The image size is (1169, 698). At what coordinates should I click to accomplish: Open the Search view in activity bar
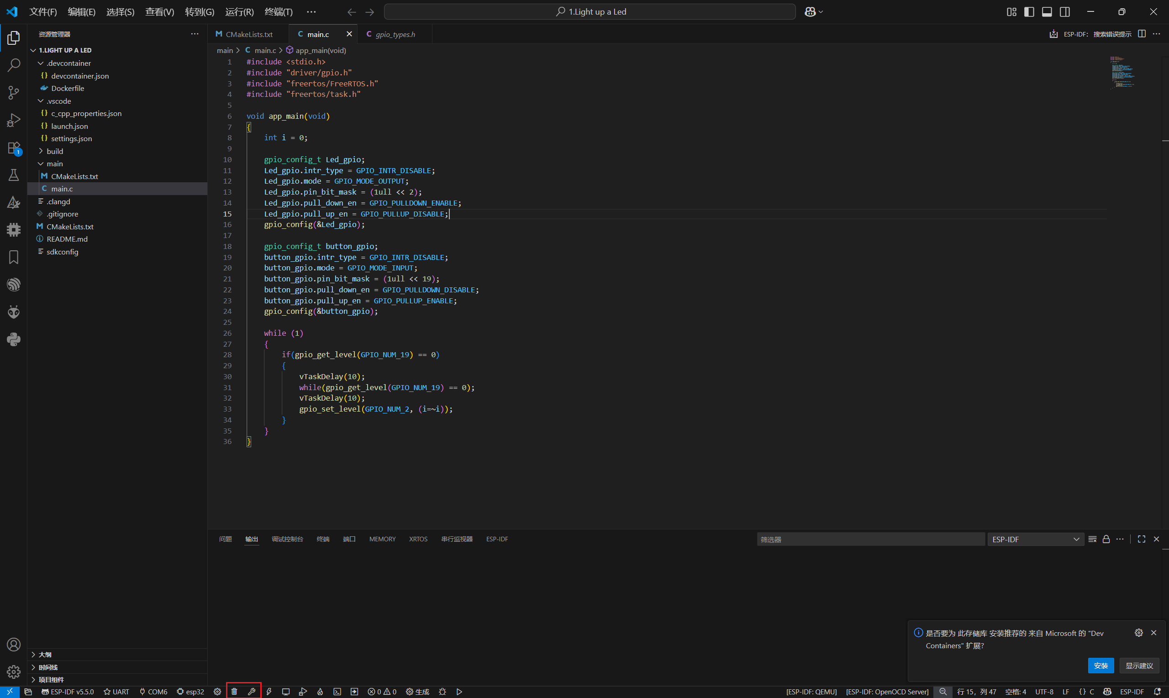tap(14, 65)
